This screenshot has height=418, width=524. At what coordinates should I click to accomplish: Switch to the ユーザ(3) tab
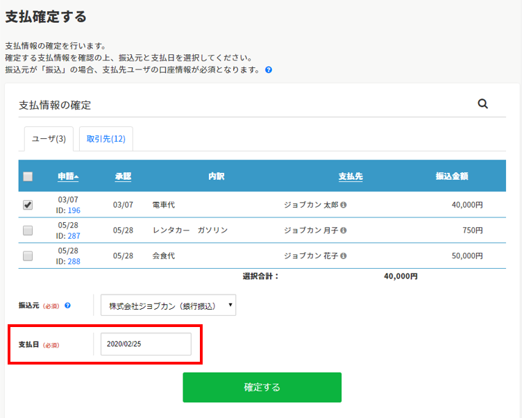[49, 139]
